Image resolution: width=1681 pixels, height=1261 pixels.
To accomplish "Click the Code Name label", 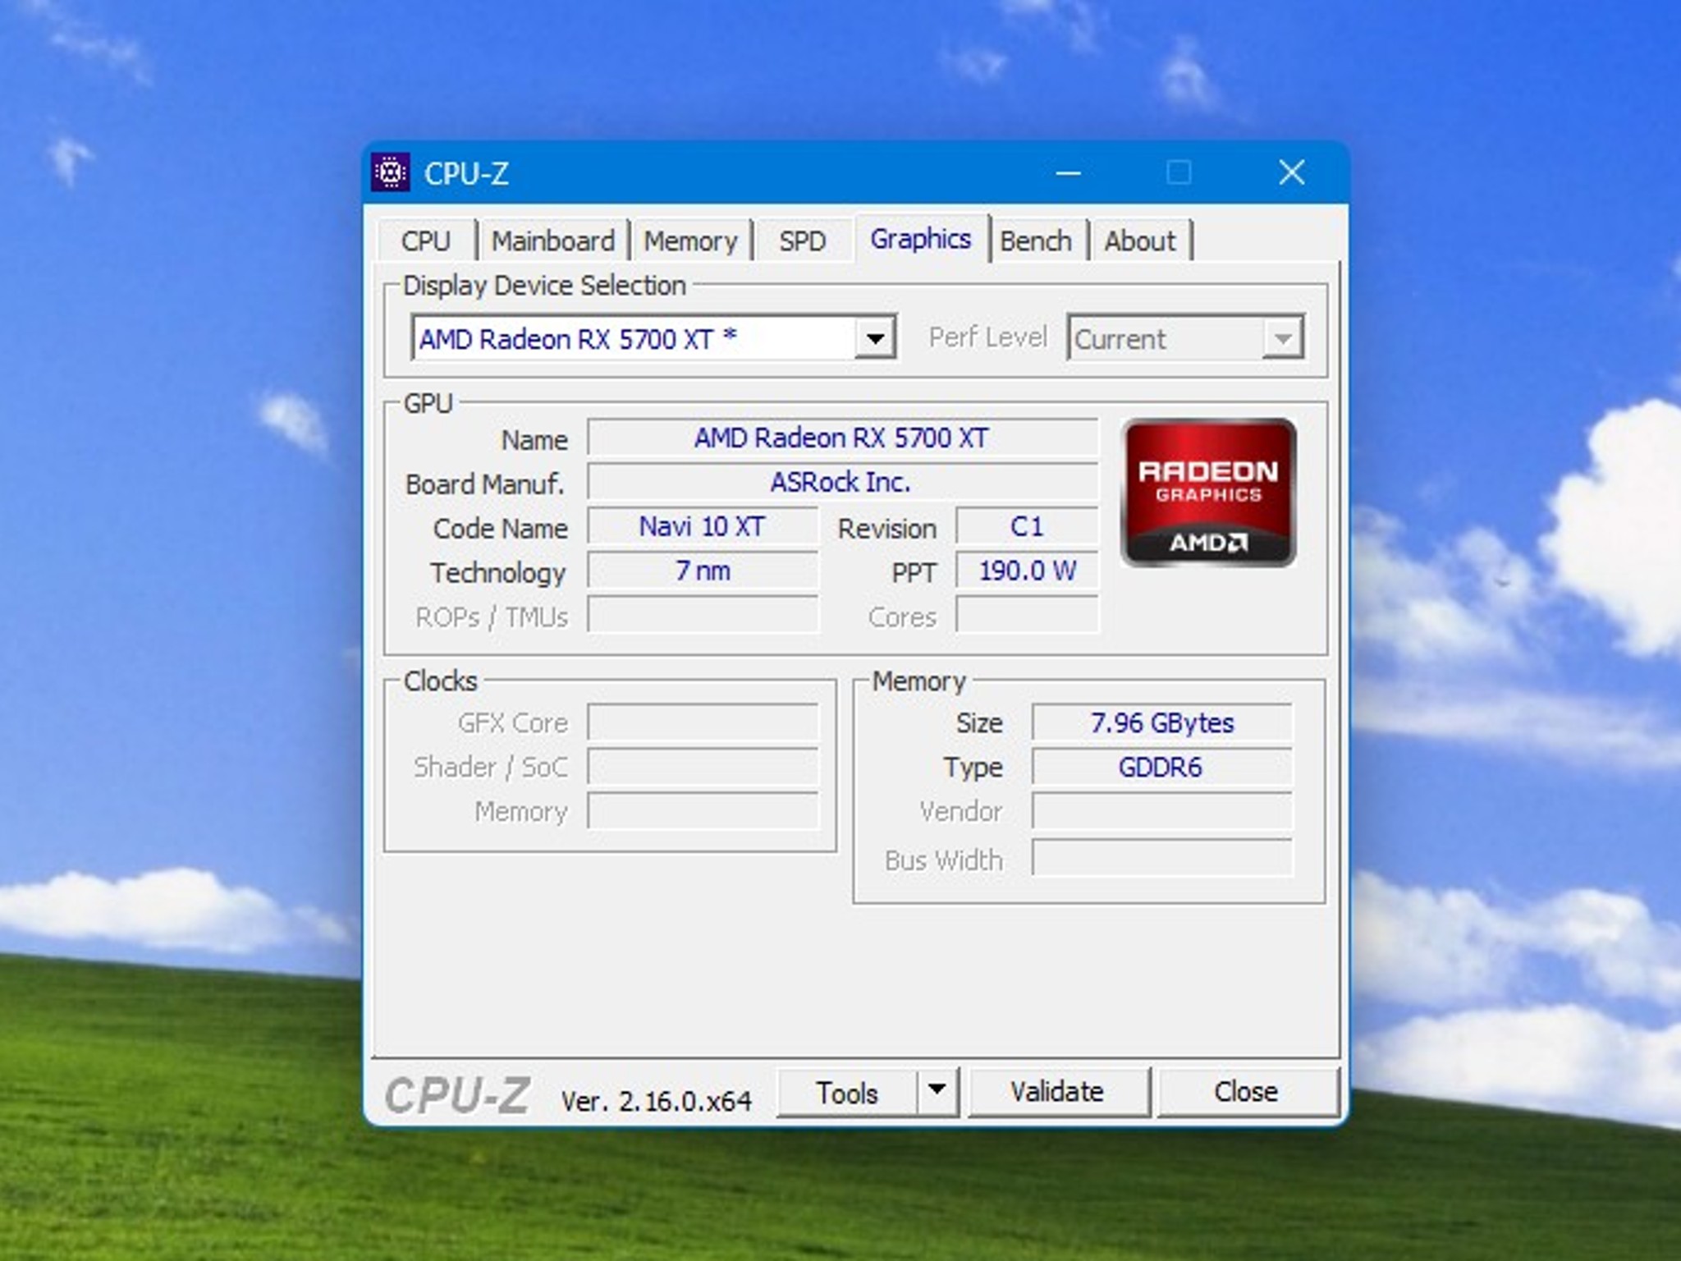I will pyautogui.click(x=500, y=529).
